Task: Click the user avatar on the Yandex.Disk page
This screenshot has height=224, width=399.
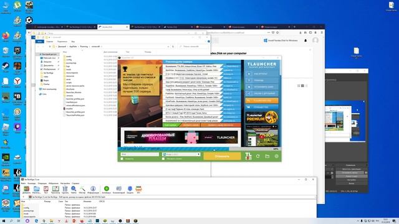Action: tap(315, 40)
